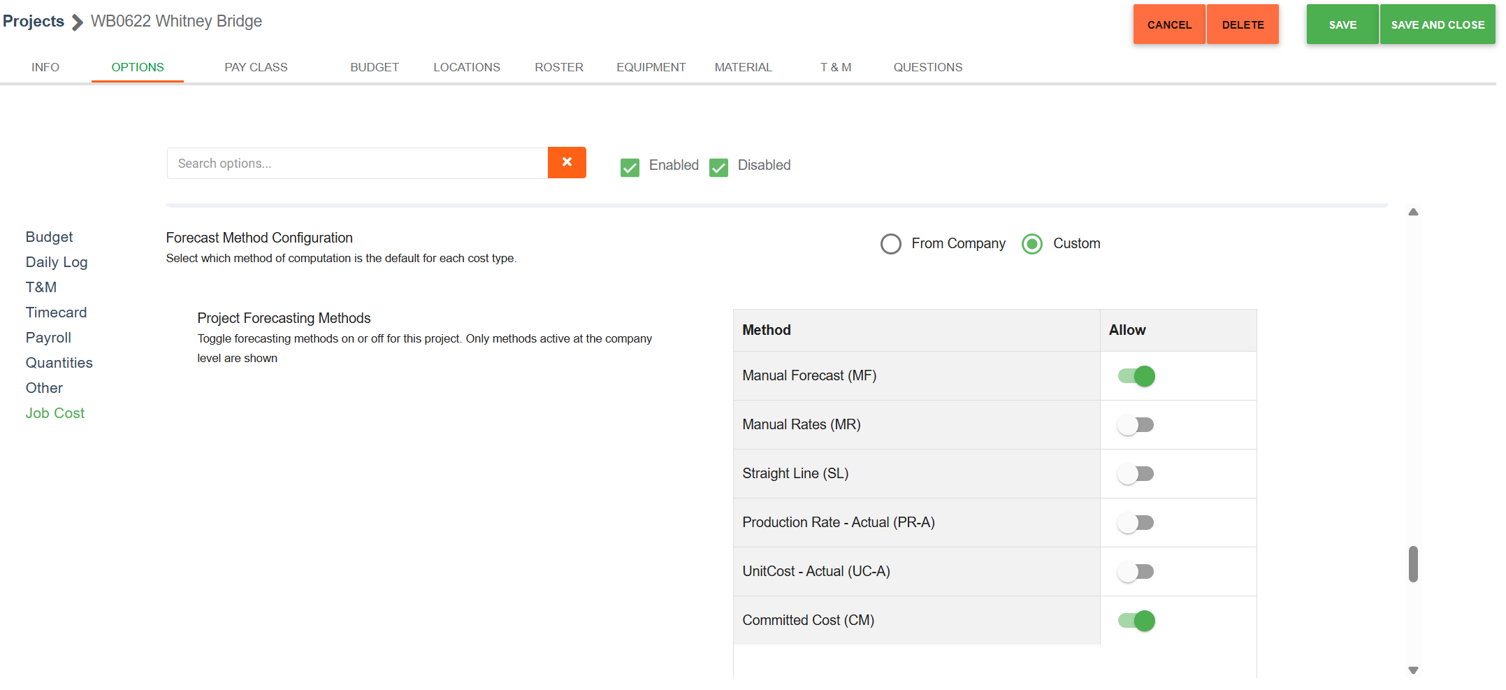This screenshot has width=1506, height=690.
Task: Click the Delete button
Action: 1242,24
